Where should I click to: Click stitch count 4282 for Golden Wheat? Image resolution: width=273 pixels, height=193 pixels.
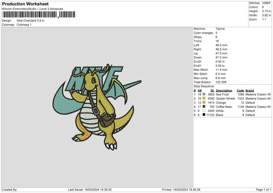(x=211, y=99)
